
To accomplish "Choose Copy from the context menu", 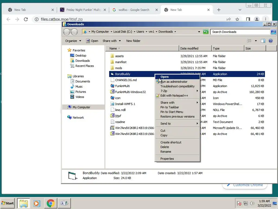I will (x=177, y=135).
